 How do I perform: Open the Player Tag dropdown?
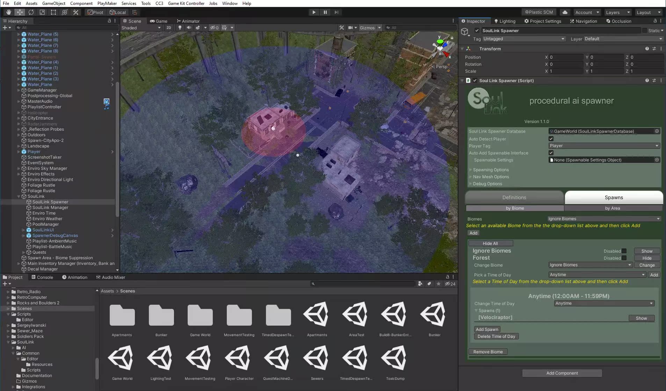pos(604,146)
